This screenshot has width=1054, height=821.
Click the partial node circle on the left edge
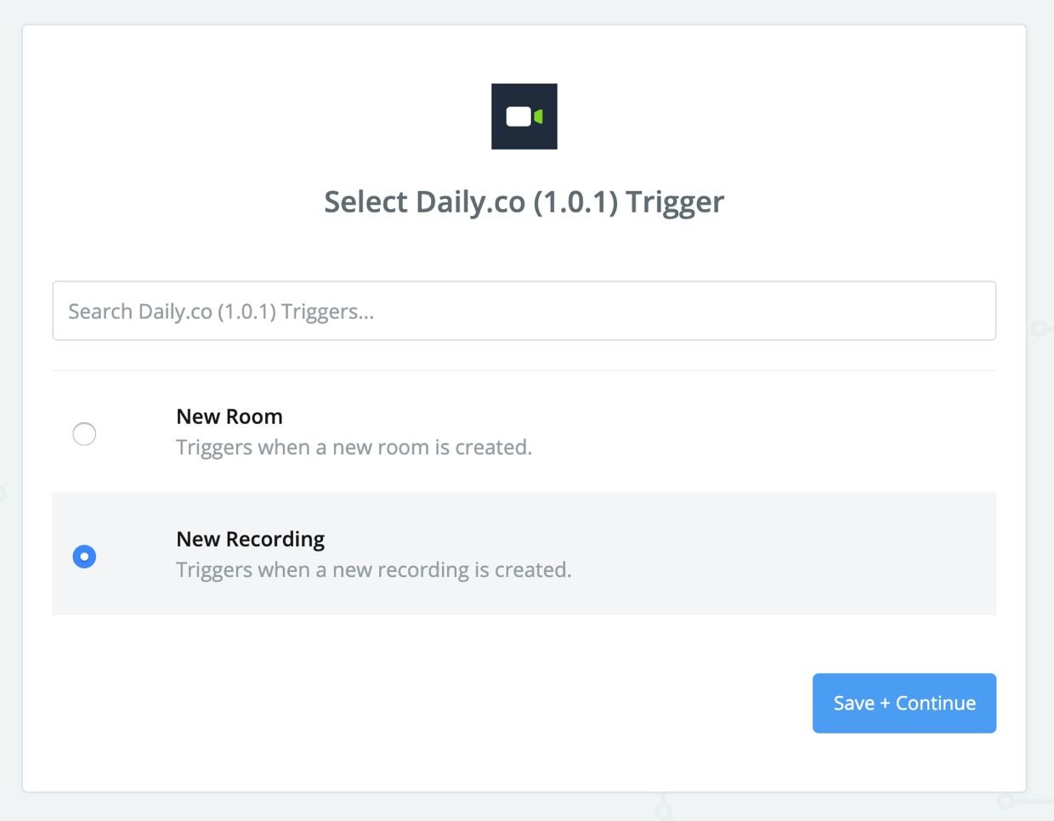tap(2, 493)
